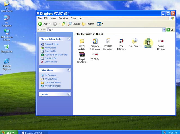Click Diagbox V7.57 (E:) taskbar button
This screenshot has height=134, width=180.
pyautogui.click(x=34, y=133)
